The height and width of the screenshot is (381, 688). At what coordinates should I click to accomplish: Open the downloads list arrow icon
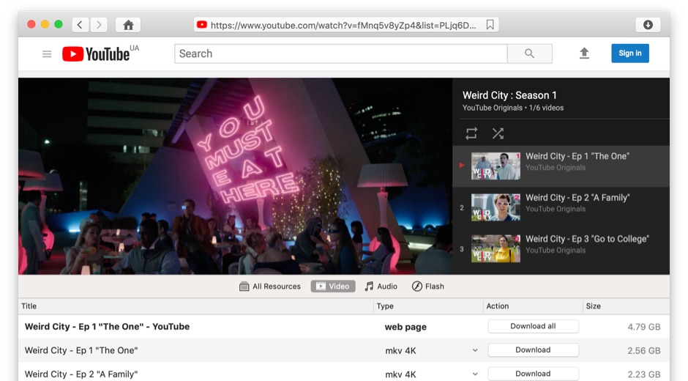point(648,25)
